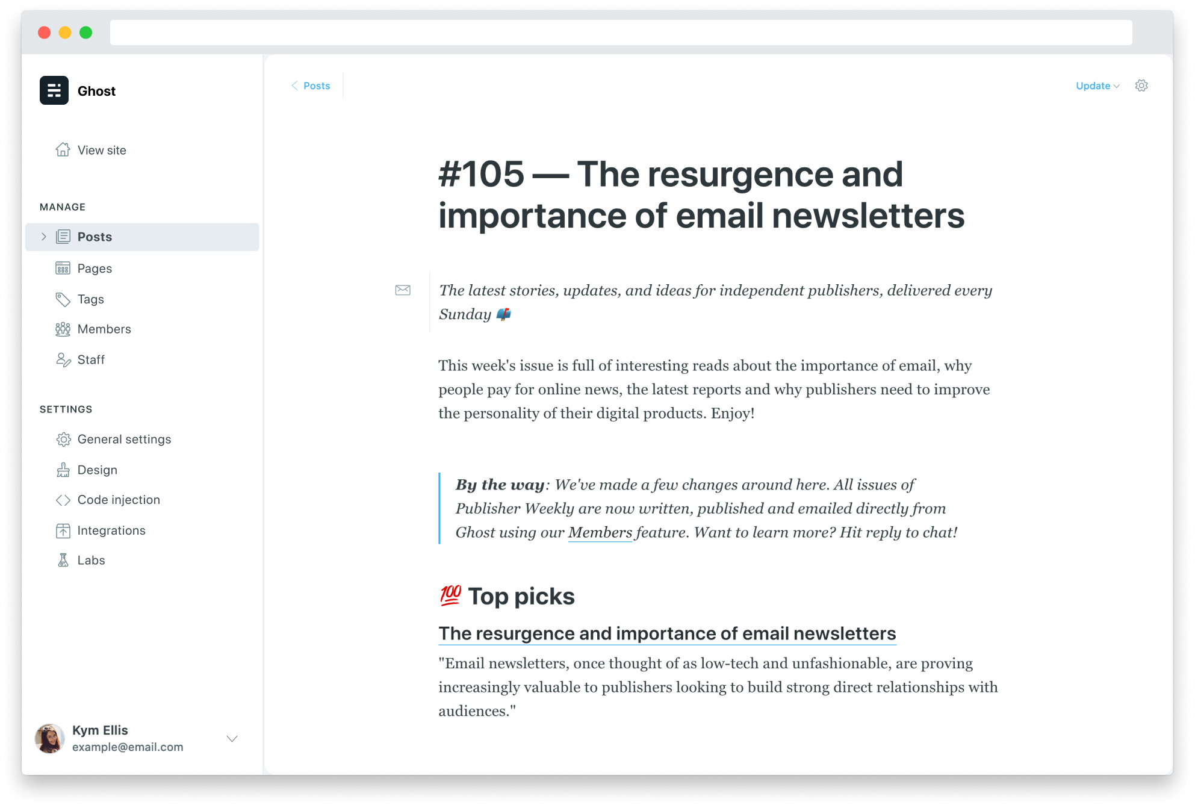
Task: Expand the Kym Ellis user menu
Action: tap(232, 739)
